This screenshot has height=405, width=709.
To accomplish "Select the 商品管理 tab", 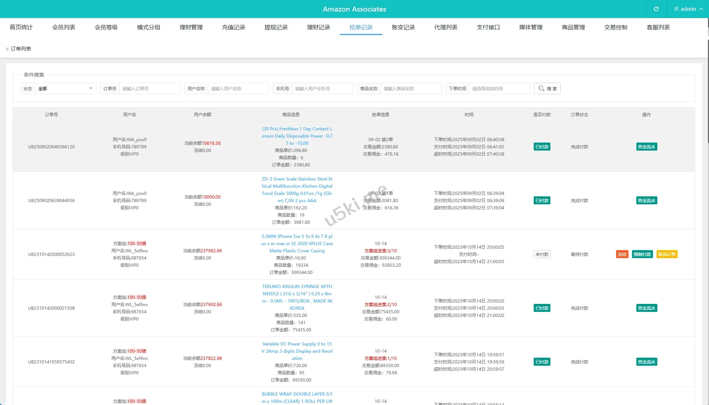I will pyautogui.click(x=573, y=27).
